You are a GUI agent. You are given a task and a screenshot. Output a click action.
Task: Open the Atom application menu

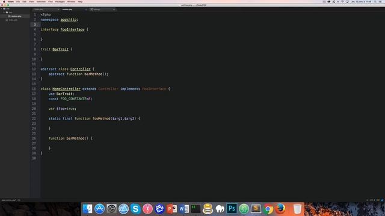click(x=11, y=2)
